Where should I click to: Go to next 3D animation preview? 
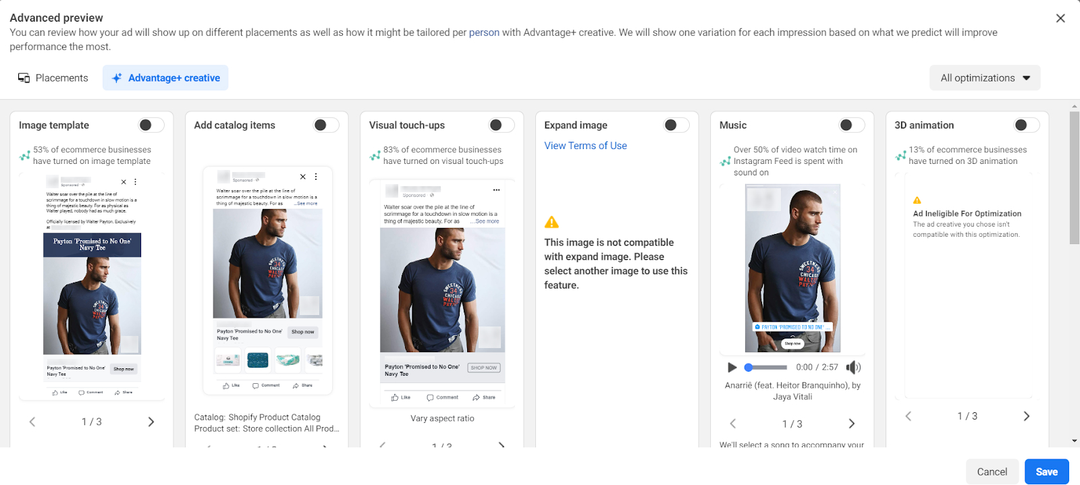tap(1027, 416)
